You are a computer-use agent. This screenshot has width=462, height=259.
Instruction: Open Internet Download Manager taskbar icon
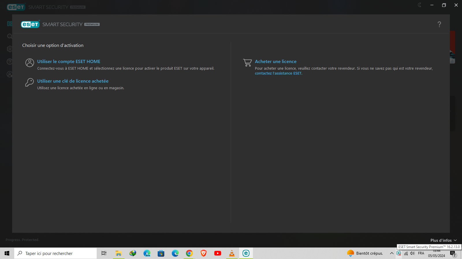(133, 253)
